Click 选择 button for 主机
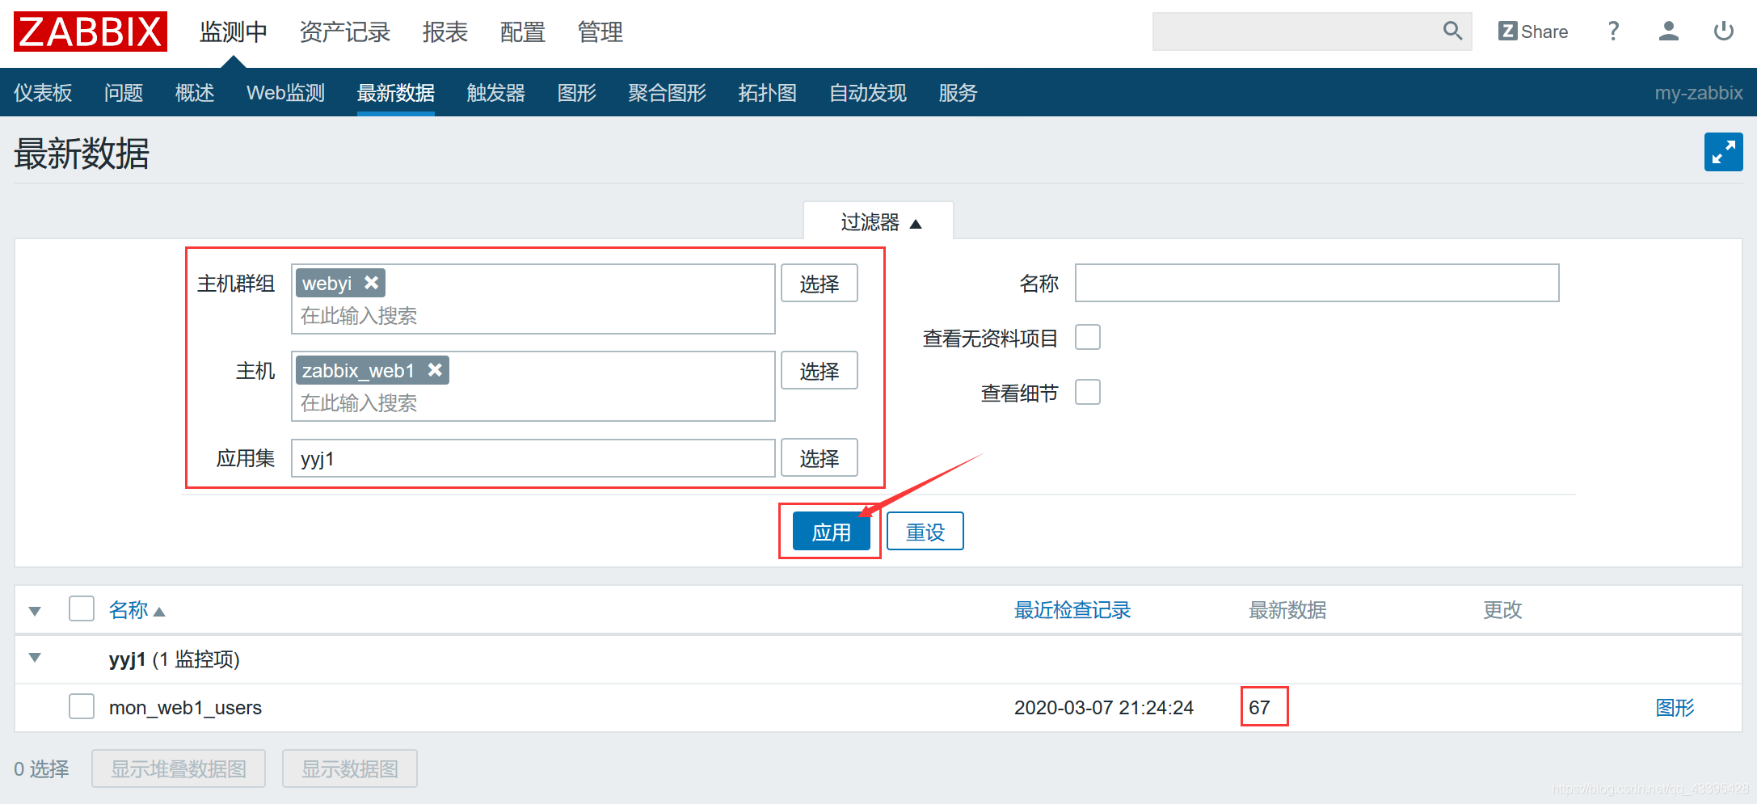Image resolution: width=1757 pixels, height=804 pixels. pos(820,371)
